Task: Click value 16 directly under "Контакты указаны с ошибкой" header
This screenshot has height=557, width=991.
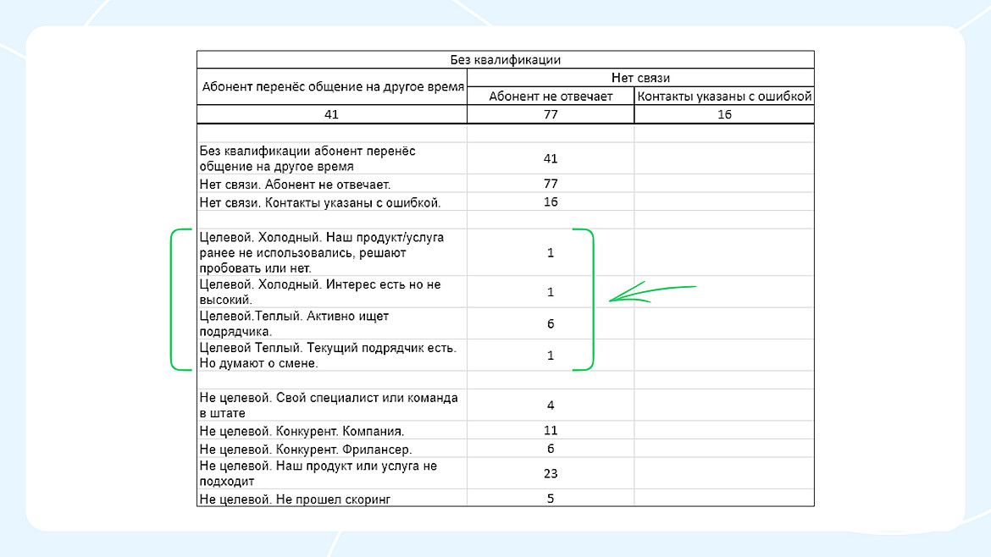Action: [724, 114]
